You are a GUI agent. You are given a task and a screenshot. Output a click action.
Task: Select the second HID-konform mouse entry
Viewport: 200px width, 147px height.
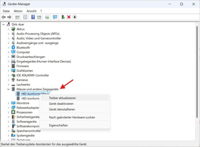[x=28, y=99]
